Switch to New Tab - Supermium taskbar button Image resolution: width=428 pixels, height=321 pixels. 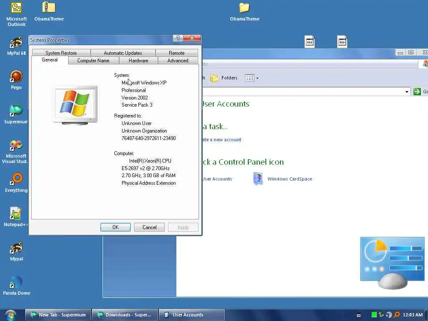(x=58, y=315)
